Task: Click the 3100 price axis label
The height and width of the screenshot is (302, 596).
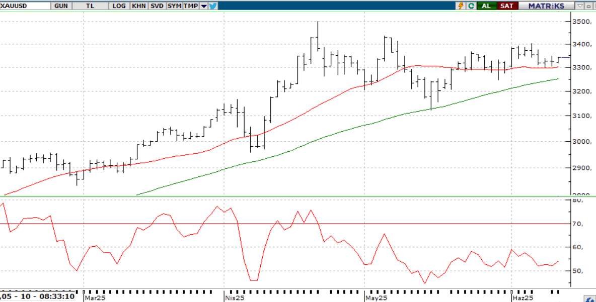Action: (581, 116)
